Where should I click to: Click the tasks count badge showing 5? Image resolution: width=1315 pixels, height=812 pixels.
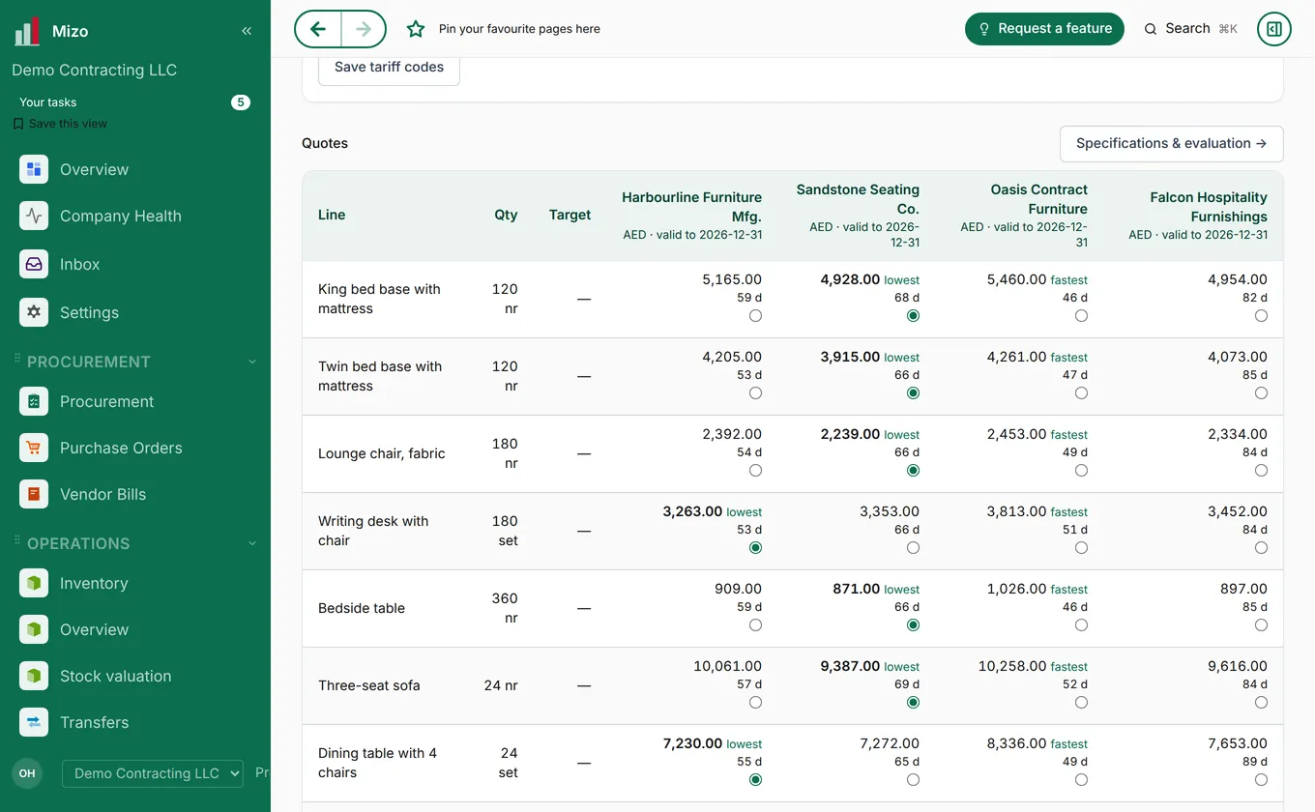(241, 102)
